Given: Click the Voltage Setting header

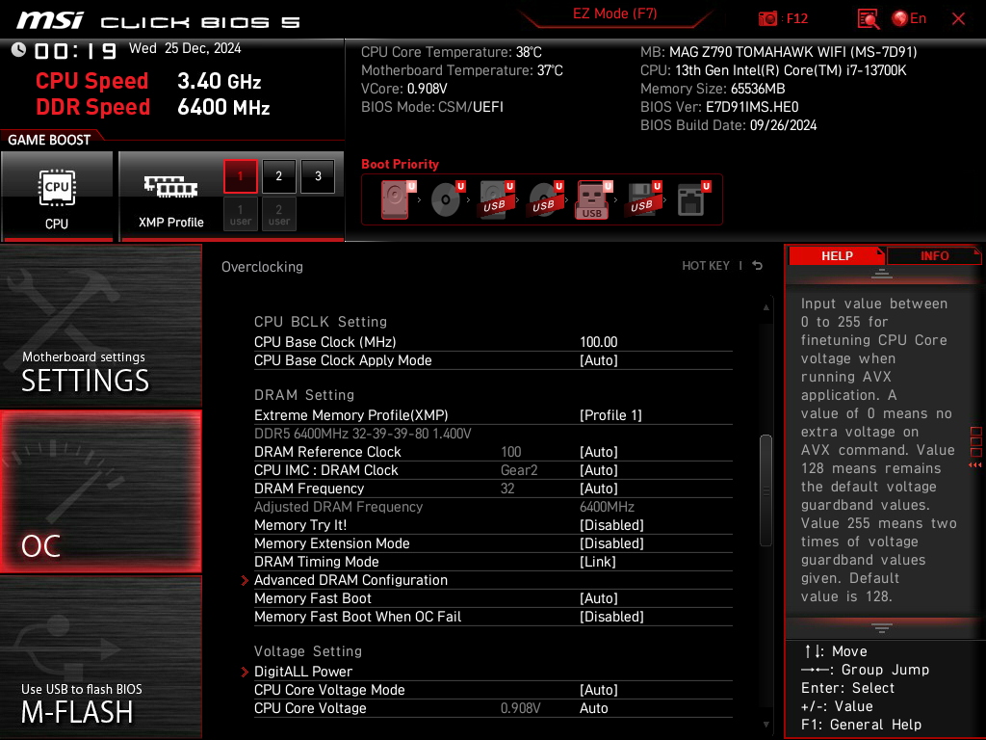Looking at the screenshot, I should [308, 651].
